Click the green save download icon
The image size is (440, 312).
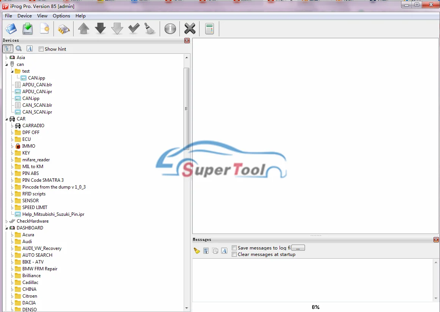(28, 29)
